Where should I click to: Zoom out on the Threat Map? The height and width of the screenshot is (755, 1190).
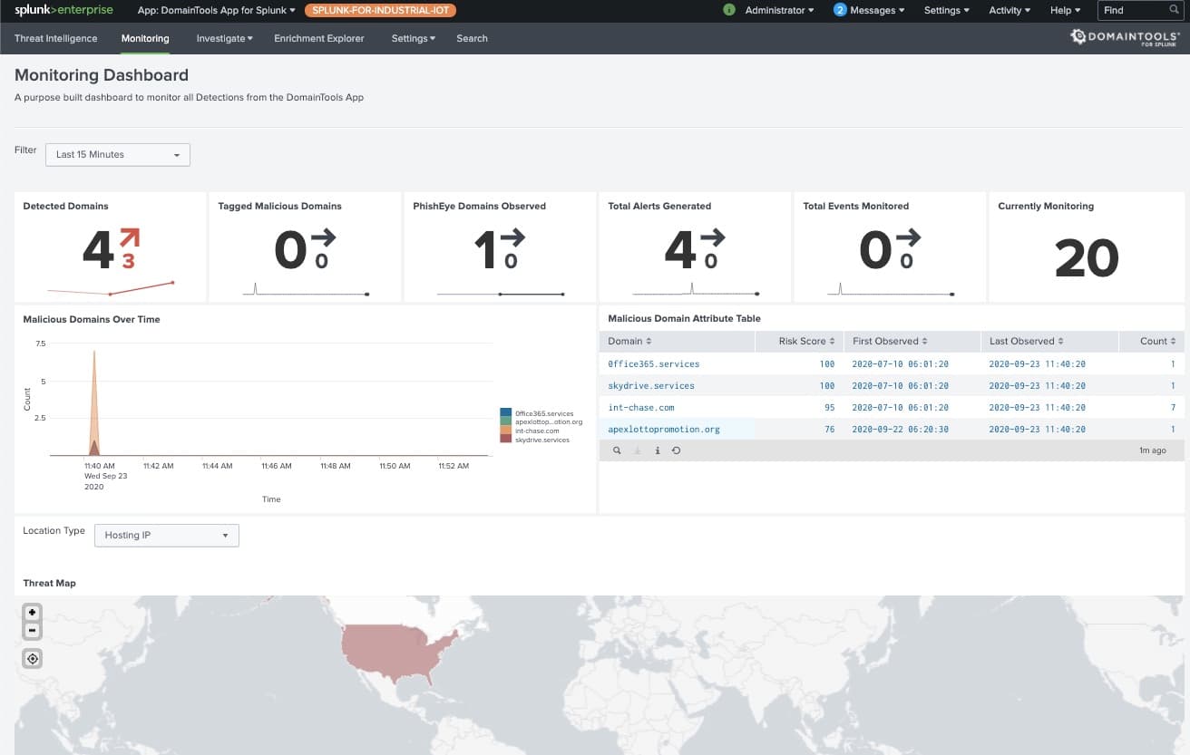pyautogui.click(x=33, y=630)
